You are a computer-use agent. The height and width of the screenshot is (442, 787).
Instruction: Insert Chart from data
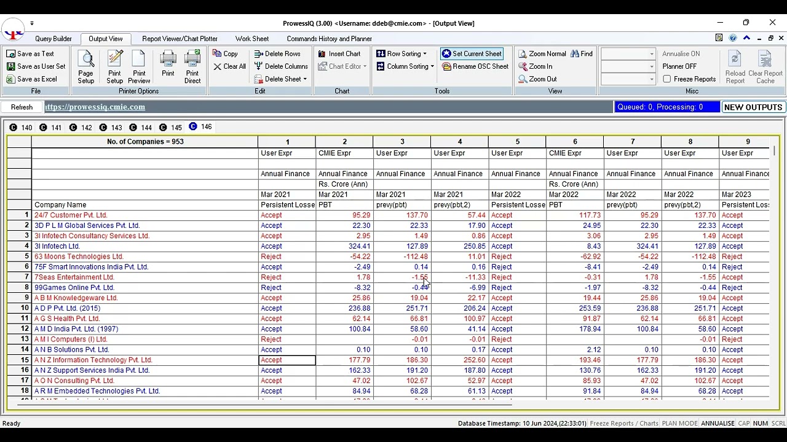click(x=339, y=54)
